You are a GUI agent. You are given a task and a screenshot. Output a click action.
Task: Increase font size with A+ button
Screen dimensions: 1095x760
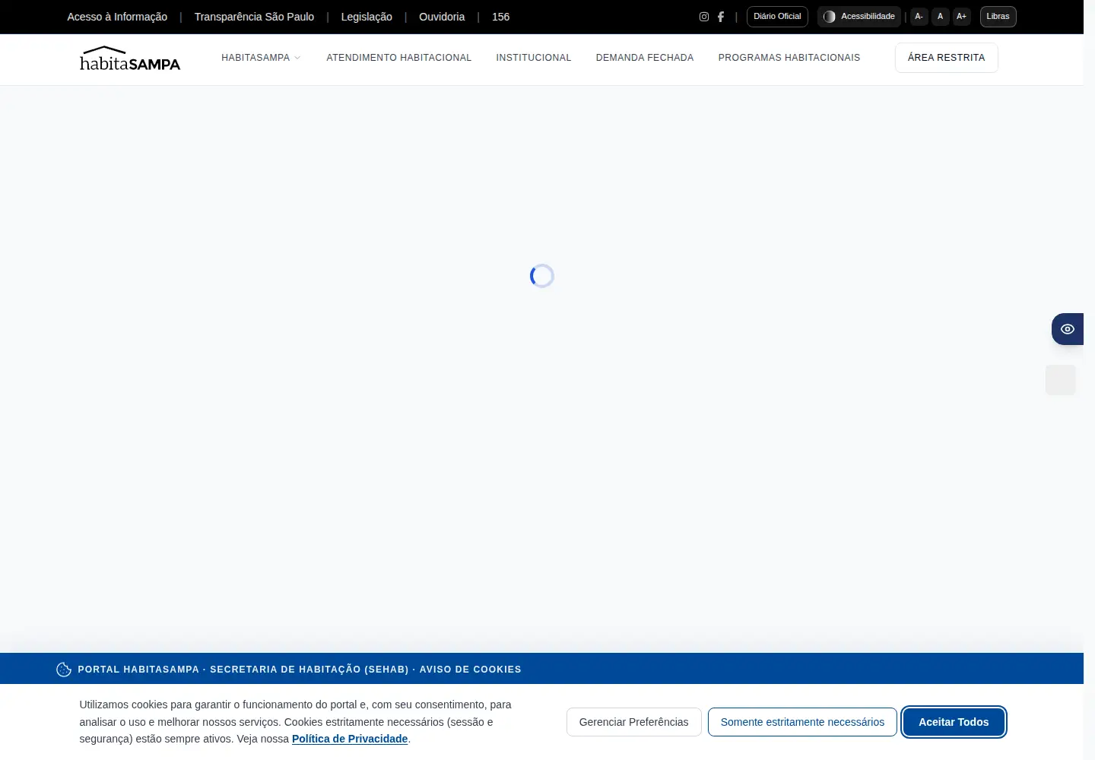pyautogui.click(x=962, y=17)
